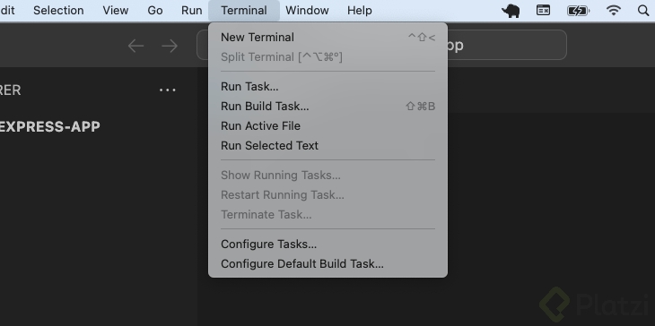Open the Wi-Fi status menu
655x326 pixels.
pos(613,11)
